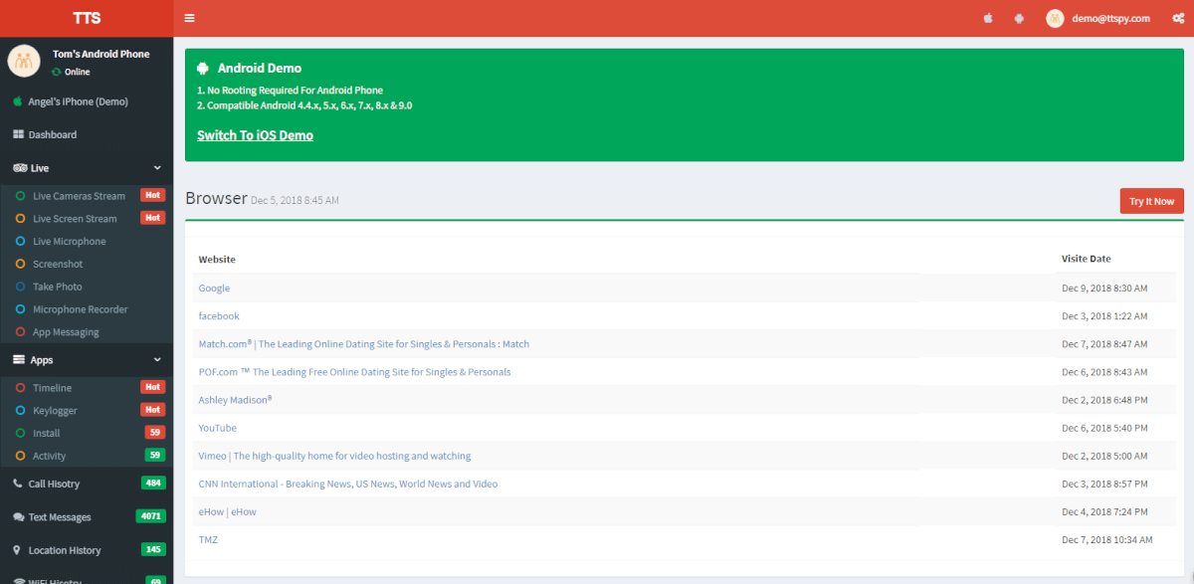Toggle the hamburger sidebar menu
1194x584 pixels.
click(189, 18)
